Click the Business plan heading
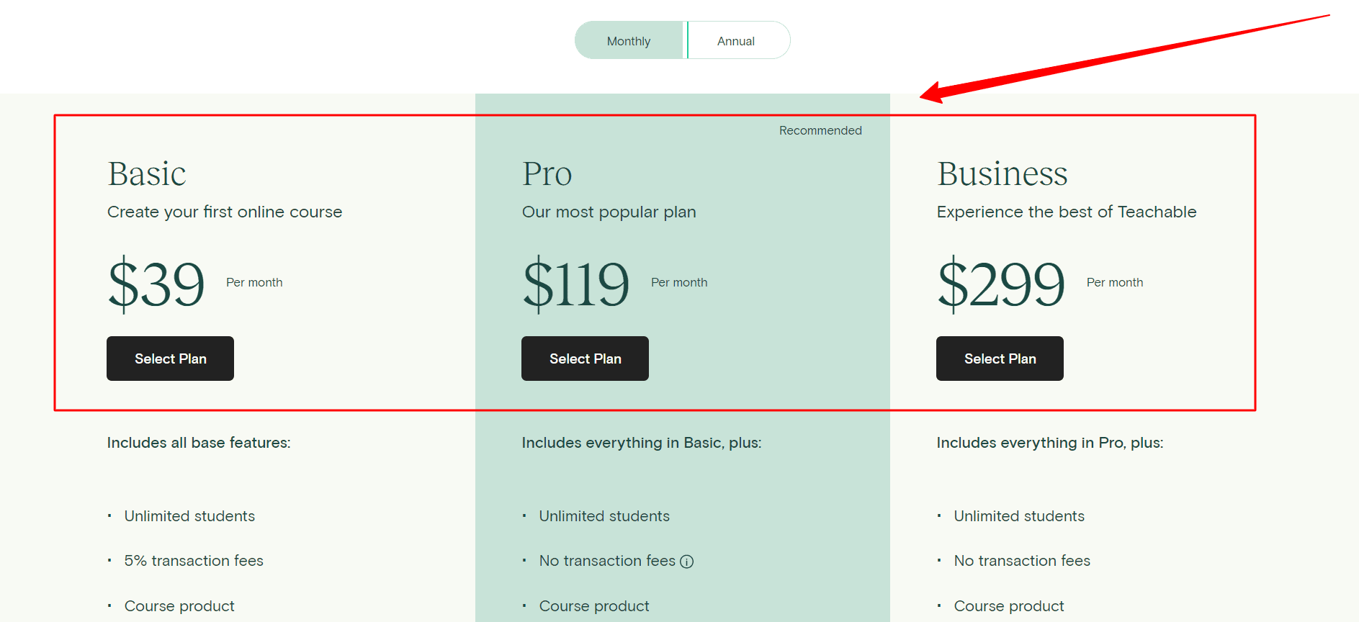This screenshot has height=622, width=1359. pos(1002,173)
